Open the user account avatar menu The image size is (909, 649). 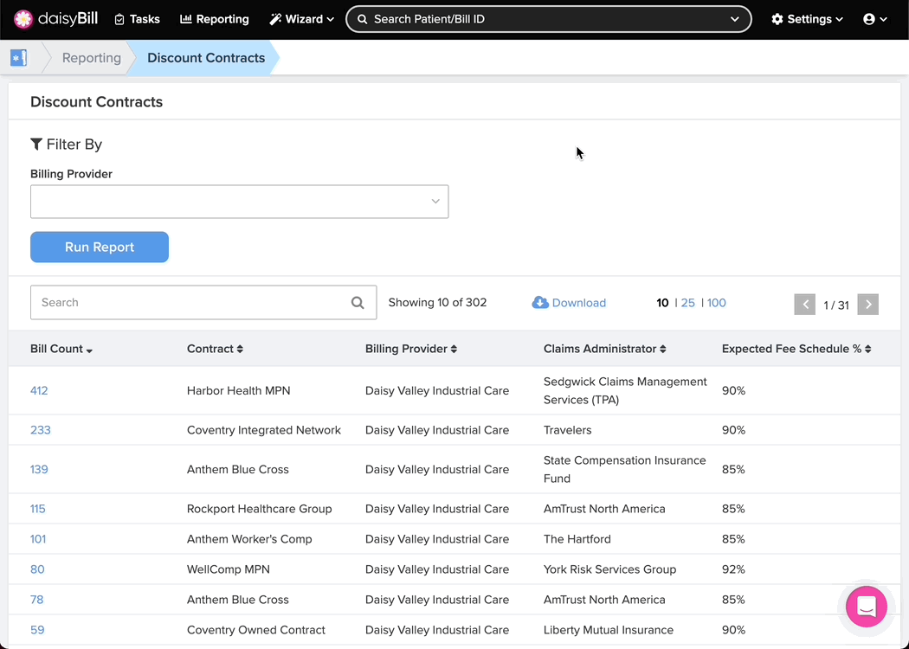pos(869,19)
